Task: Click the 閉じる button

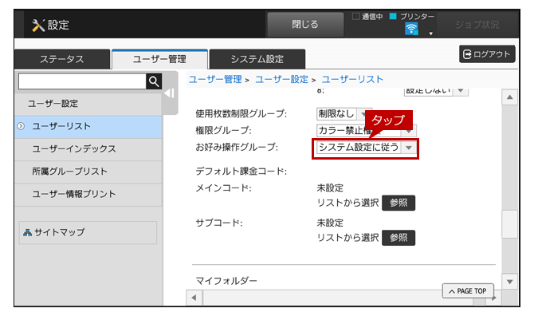Action: pyautogui.click(x=305, y=25)
